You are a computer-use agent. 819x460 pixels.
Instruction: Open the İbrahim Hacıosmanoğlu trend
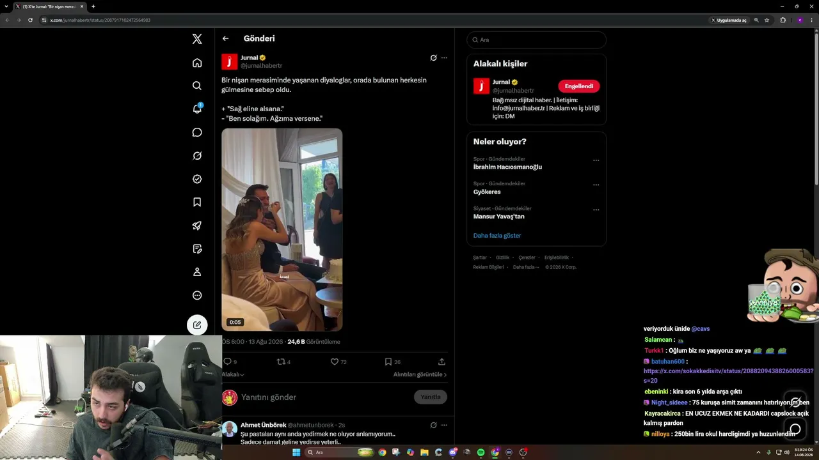[x=507, y=167]
